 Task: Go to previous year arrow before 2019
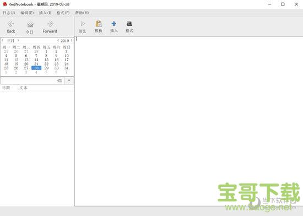pyautogui.click(x=58, y=40)
